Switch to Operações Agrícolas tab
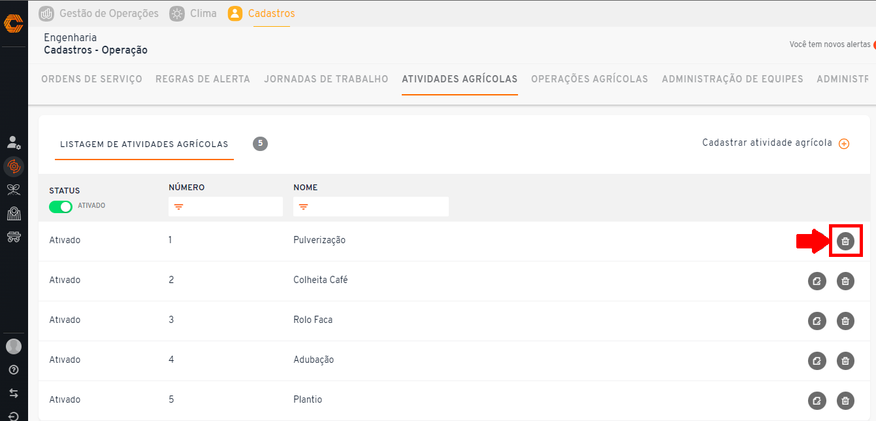This screenshot has width=876, height=421. click(x=590, y=79)
